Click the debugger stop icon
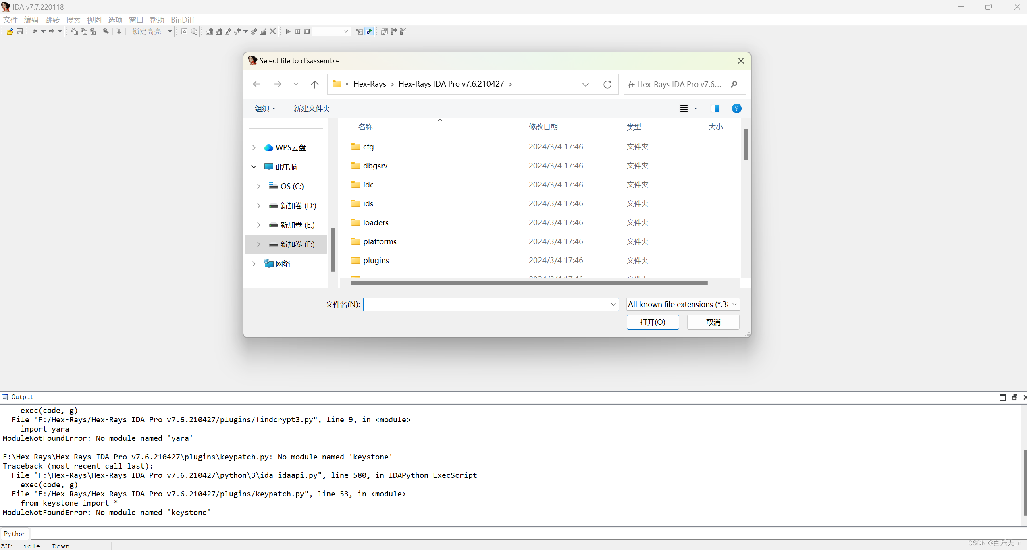The image size is (1027, 550). [x=307, y=31]
